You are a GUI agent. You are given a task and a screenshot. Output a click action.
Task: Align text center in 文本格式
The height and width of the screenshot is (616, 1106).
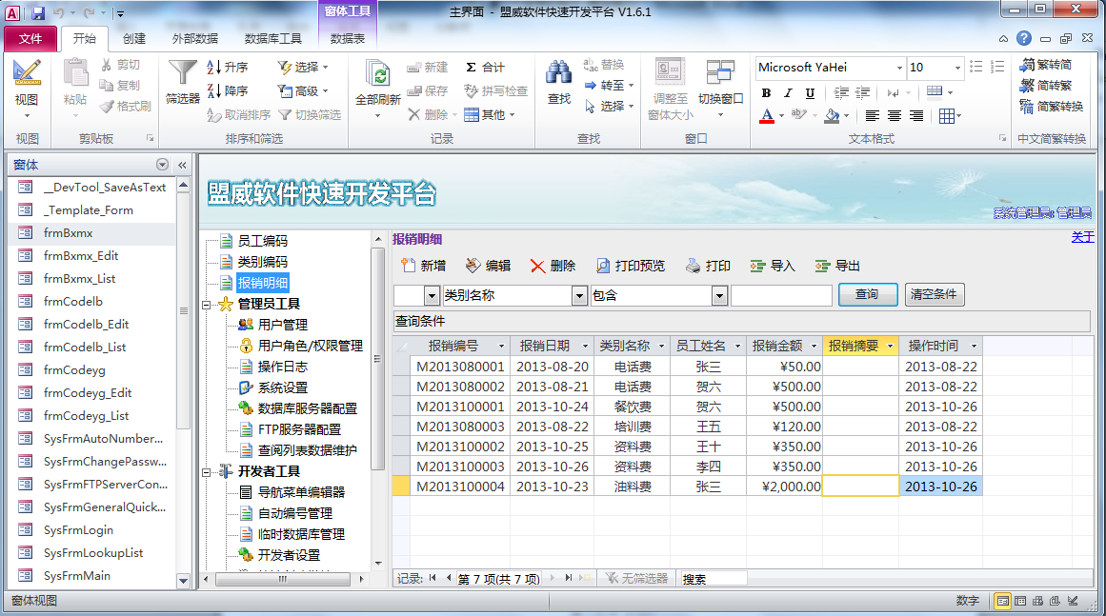pyautogui.click(x=895, y=115)
